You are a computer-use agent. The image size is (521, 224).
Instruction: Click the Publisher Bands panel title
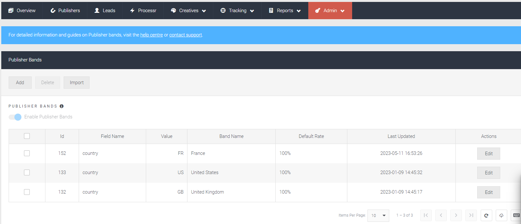click(25, 60)
